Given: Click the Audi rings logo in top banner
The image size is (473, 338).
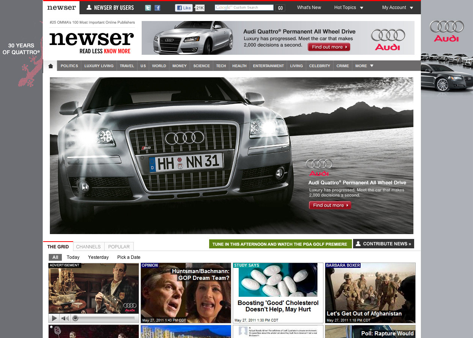Looking at the screenshot, I should pos(388,40).
